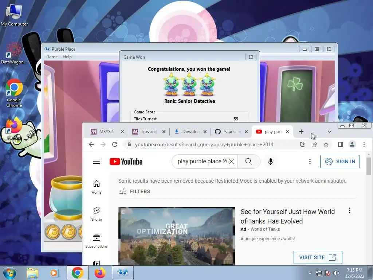Open a new Chrome tab
This screenshot has height=280, width=373.
(x=301, y=132)
